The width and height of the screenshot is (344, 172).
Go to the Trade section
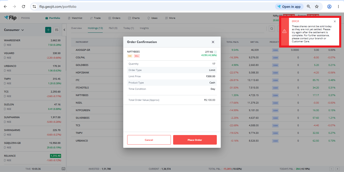95,18
